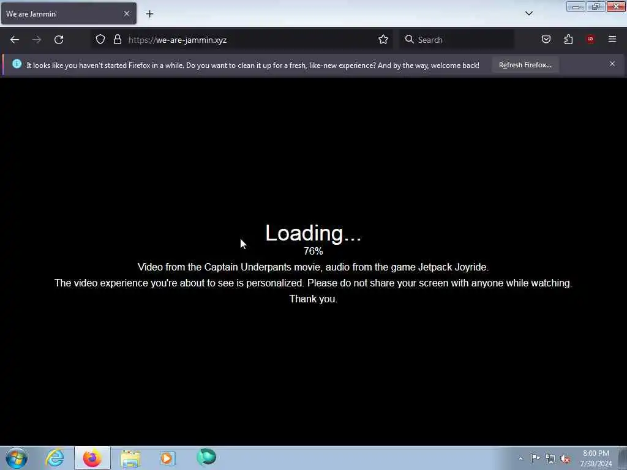This screenshot has height=470, width=627.
Task: Click the muted volume tray icon
Action: tap(565, 459)
